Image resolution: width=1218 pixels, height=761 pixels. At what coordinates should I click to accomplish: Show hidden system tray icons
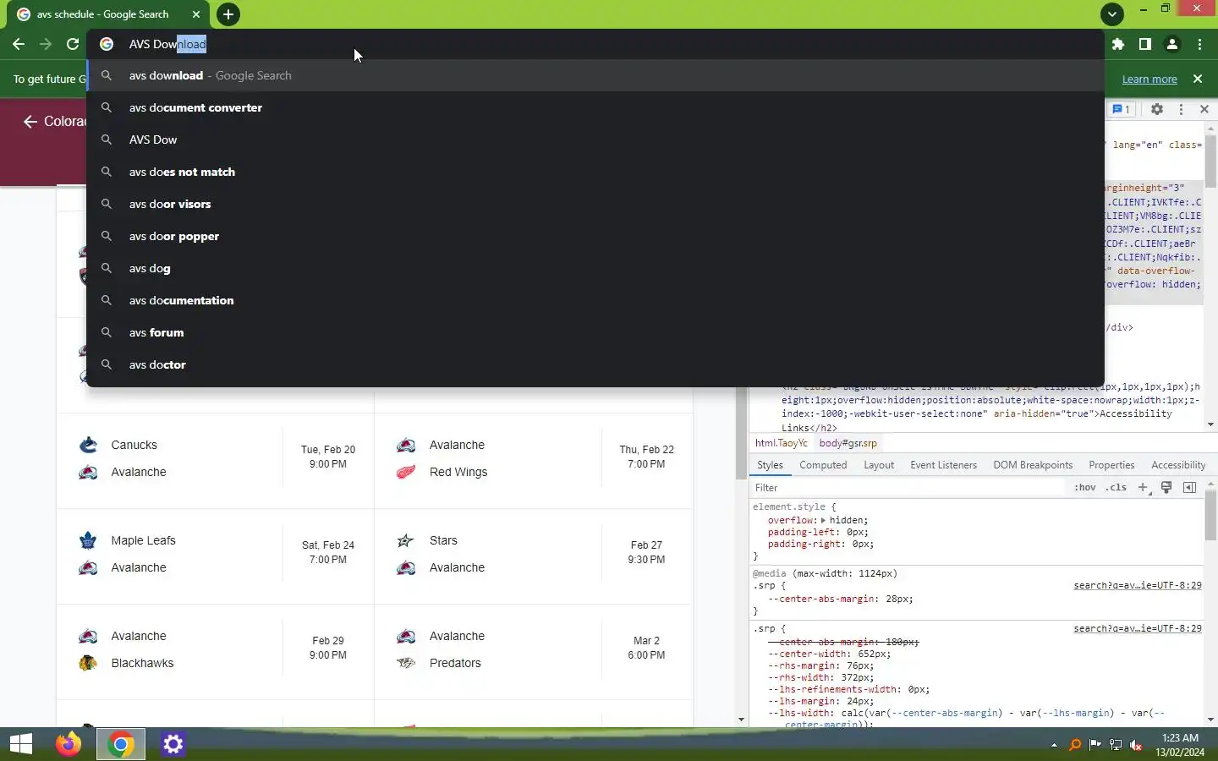pos(1054,745)
